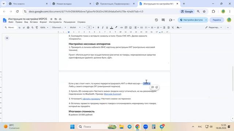This screenshot has width=234, height=131.
Task: Click the Redo arrow icon
Action: 24,28
